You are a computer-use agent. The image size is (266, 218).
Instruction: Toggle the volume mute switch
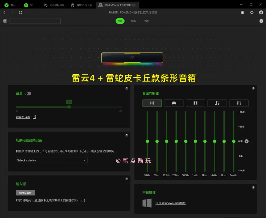[28, 94]
